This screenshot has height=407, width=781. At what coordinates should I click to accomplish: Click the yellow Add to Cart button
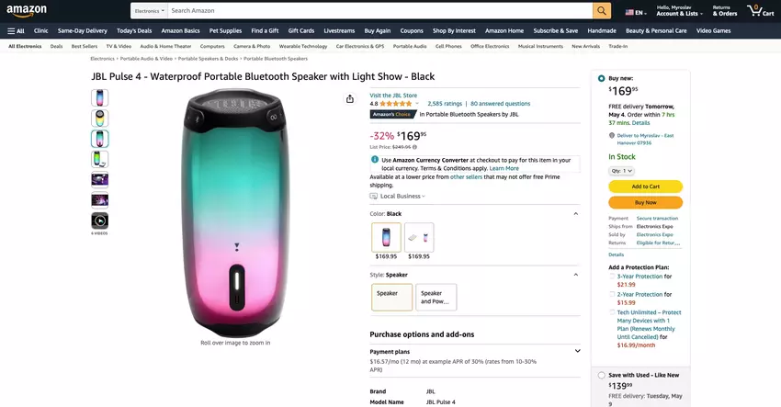pyautogui.click(x=645, y=187)
